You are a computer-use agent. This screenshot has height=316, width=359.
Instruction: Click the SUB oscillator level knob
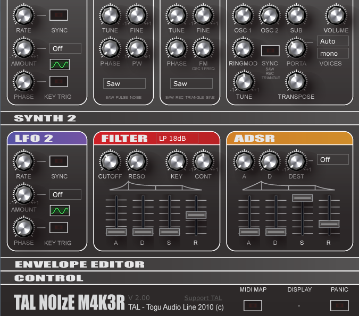tap(296, 15)
